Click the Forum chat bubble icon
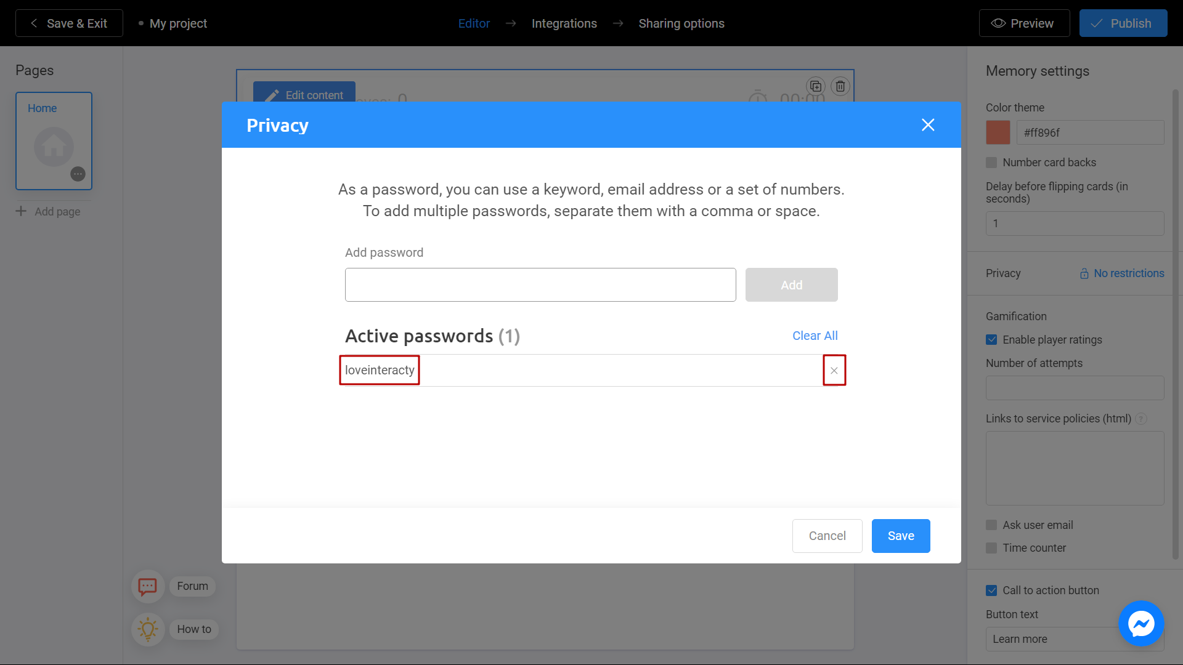1183x665 pixels. pos(147,586)
